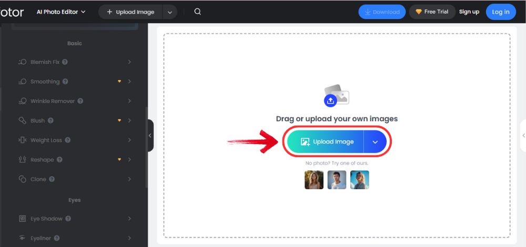Expand the right side panel arrow
This screenshot has height=247, width=526.
tap(523, 136)
